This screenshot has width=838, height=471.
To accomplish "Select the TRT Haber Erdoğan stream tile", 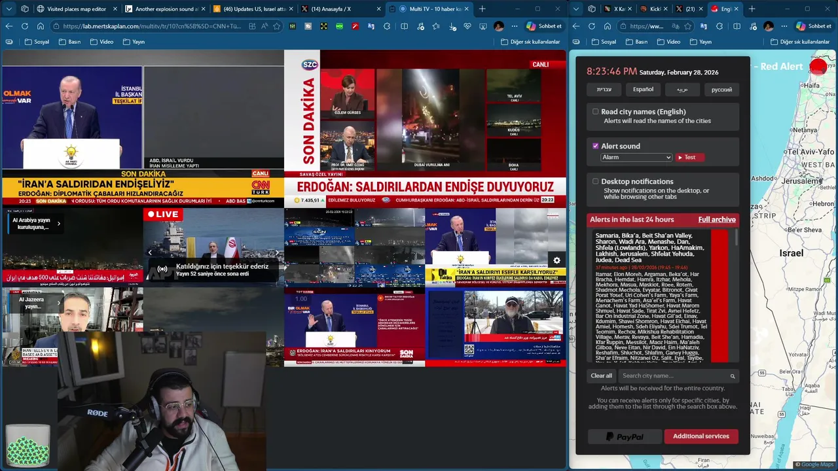I will (354, 327).
